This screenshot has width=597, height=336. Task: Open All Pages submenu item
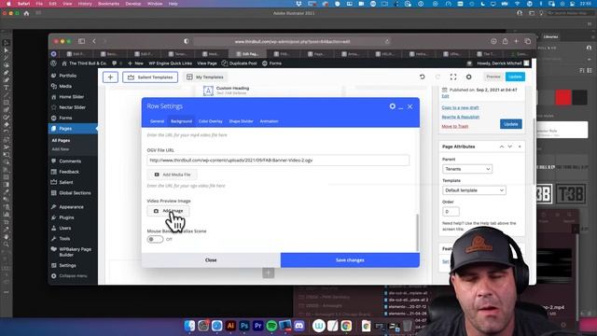pos(61,141)
